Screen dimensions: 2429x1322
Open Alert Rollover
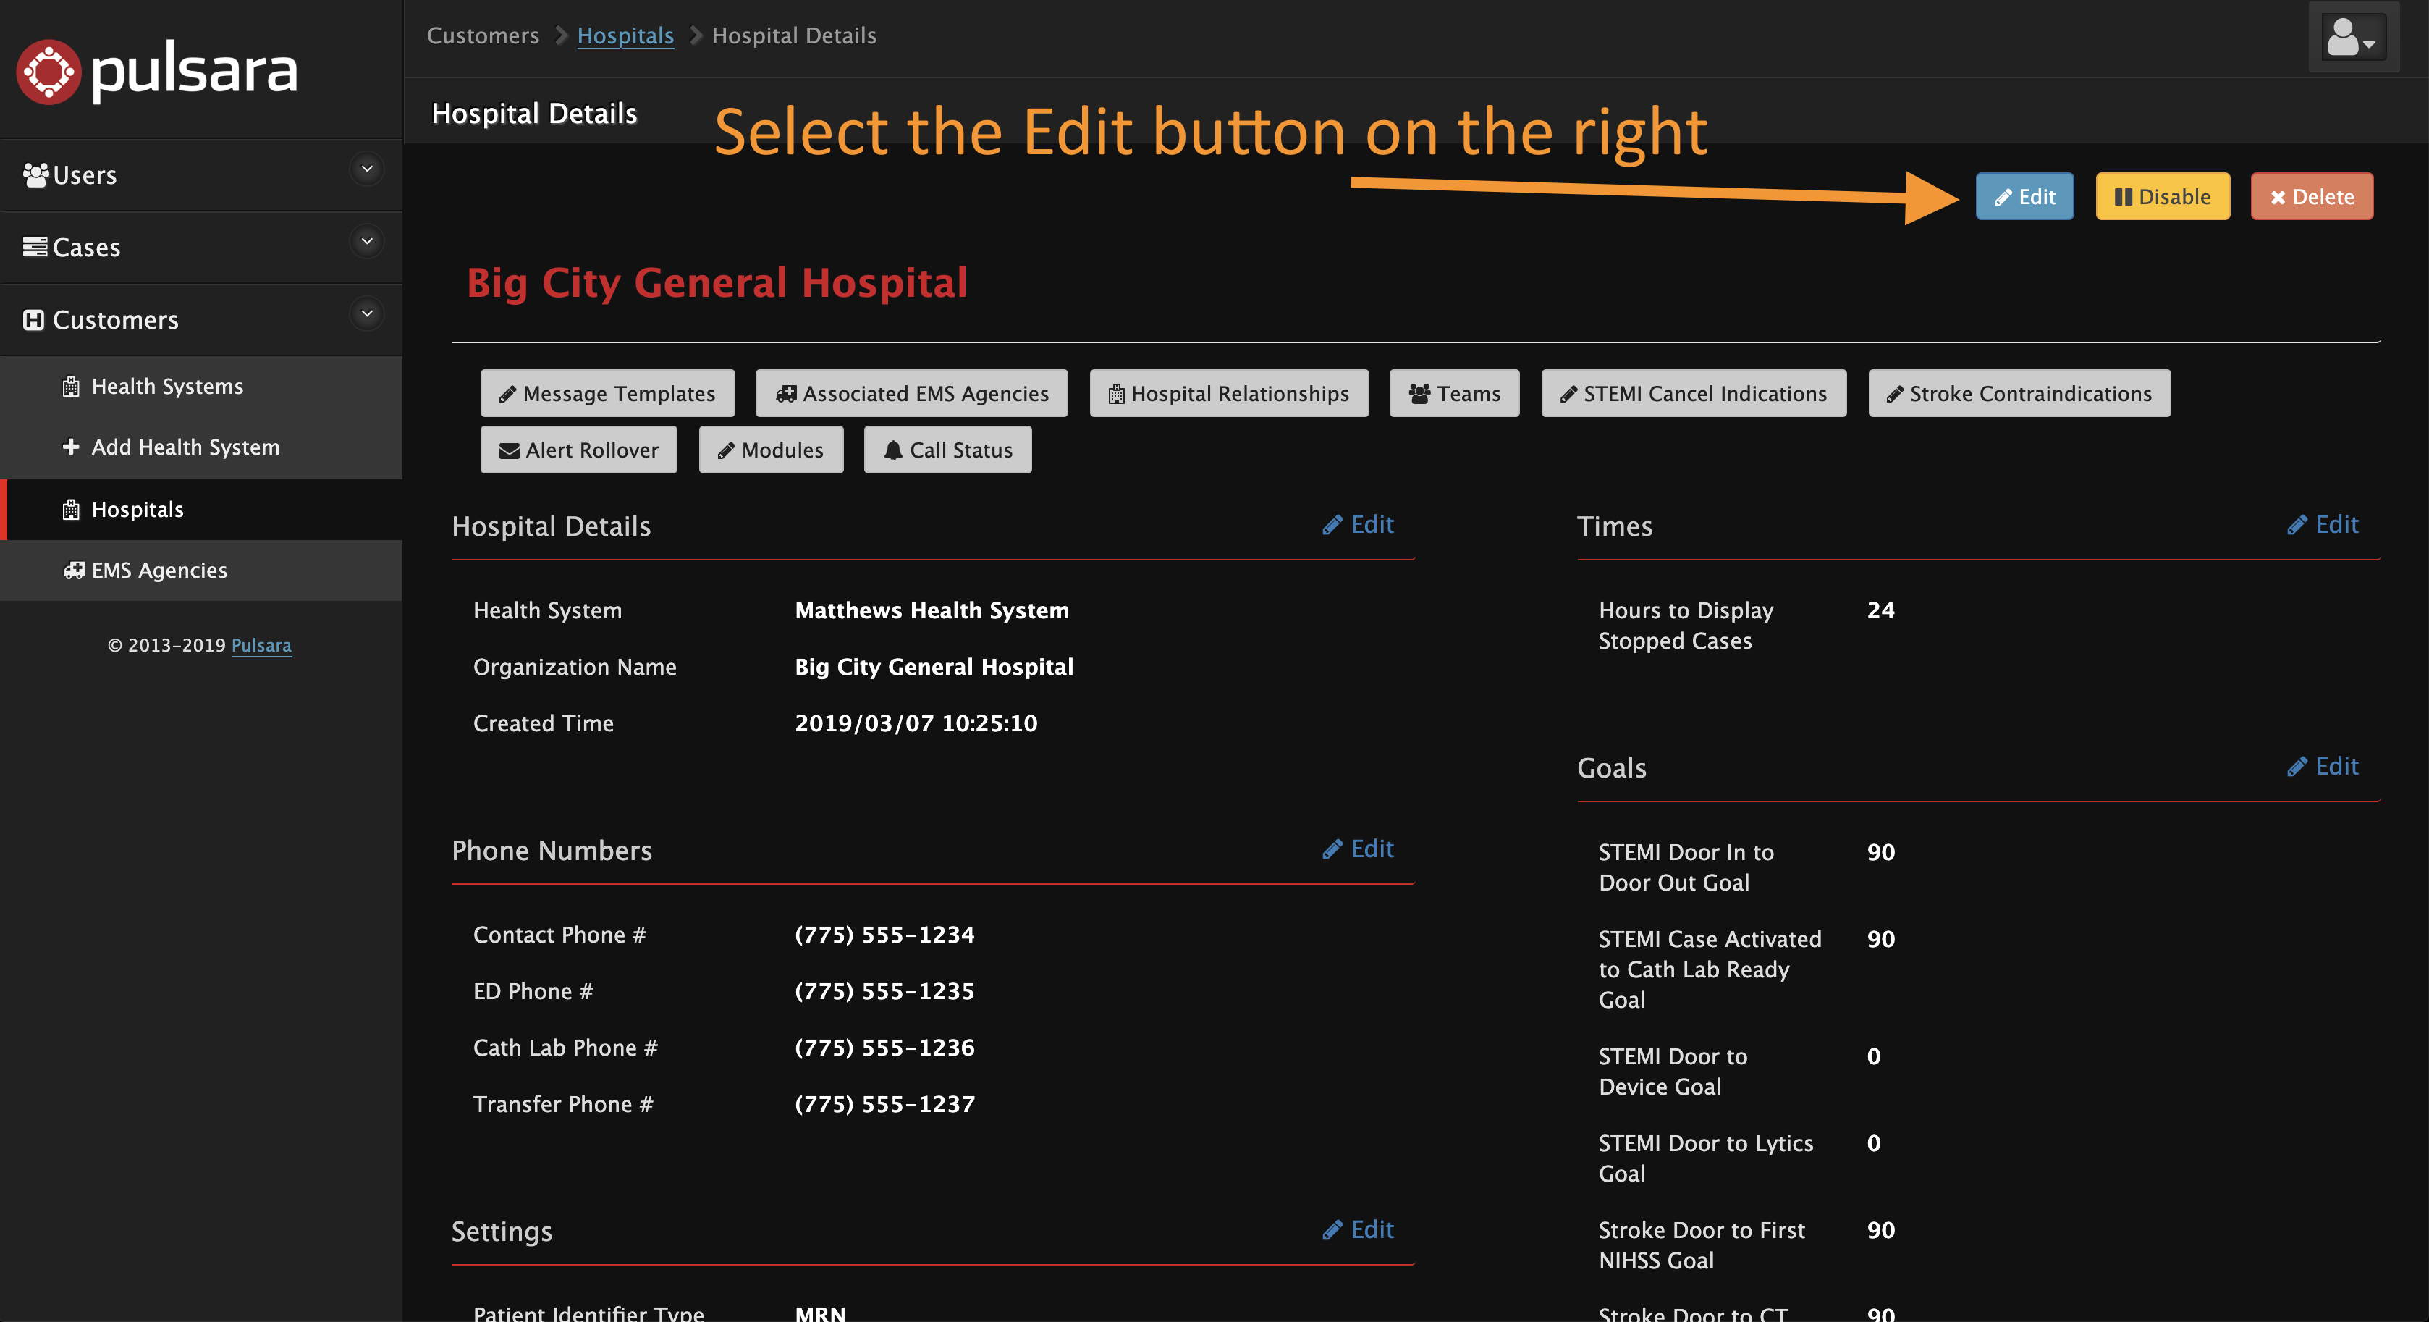coord(578,450)
